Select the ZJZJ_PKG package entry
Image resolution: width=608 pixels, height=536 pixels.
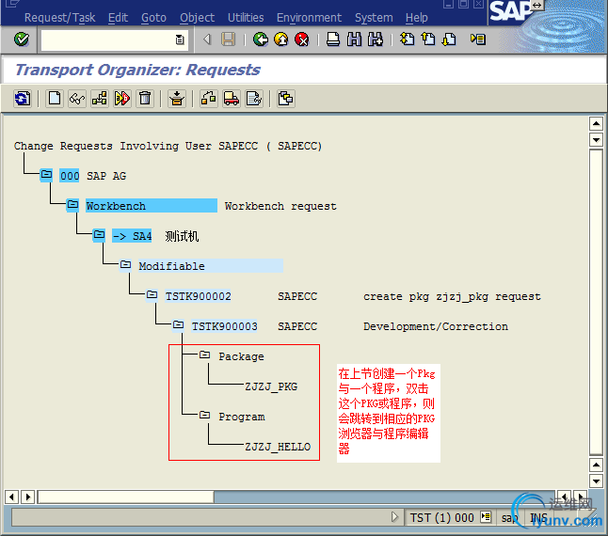271,386
